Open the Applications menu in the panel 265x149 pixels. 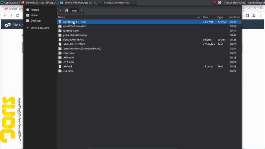tap(10, 3)
